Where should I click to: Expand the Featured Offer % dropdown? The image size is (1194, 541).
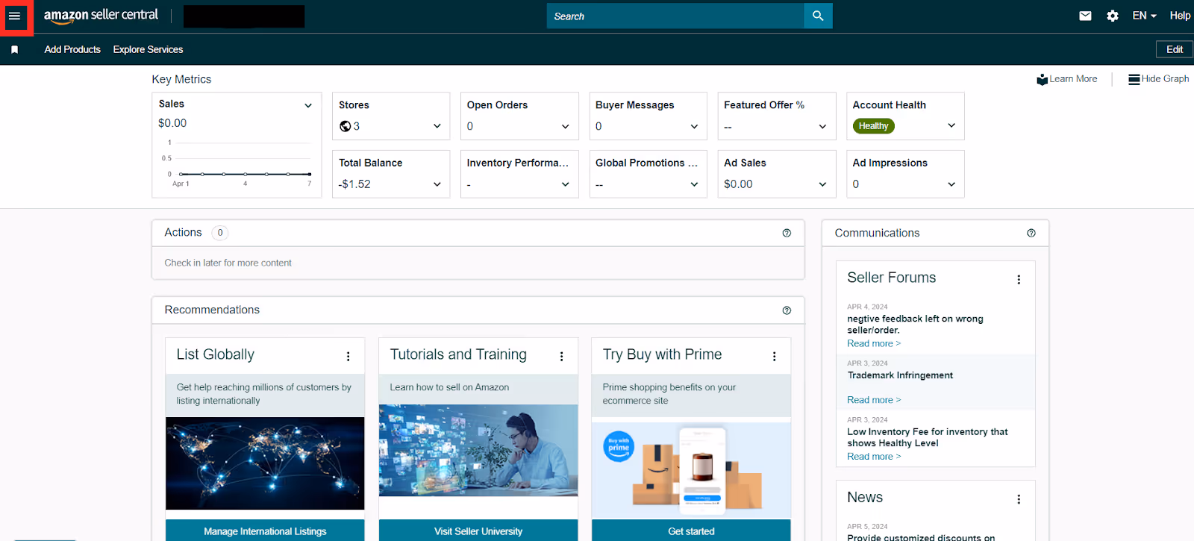pyautogui.click(x=822, y=126)
